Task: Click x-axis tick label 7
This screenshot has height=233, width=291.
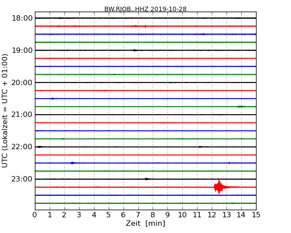Action: 138,215
